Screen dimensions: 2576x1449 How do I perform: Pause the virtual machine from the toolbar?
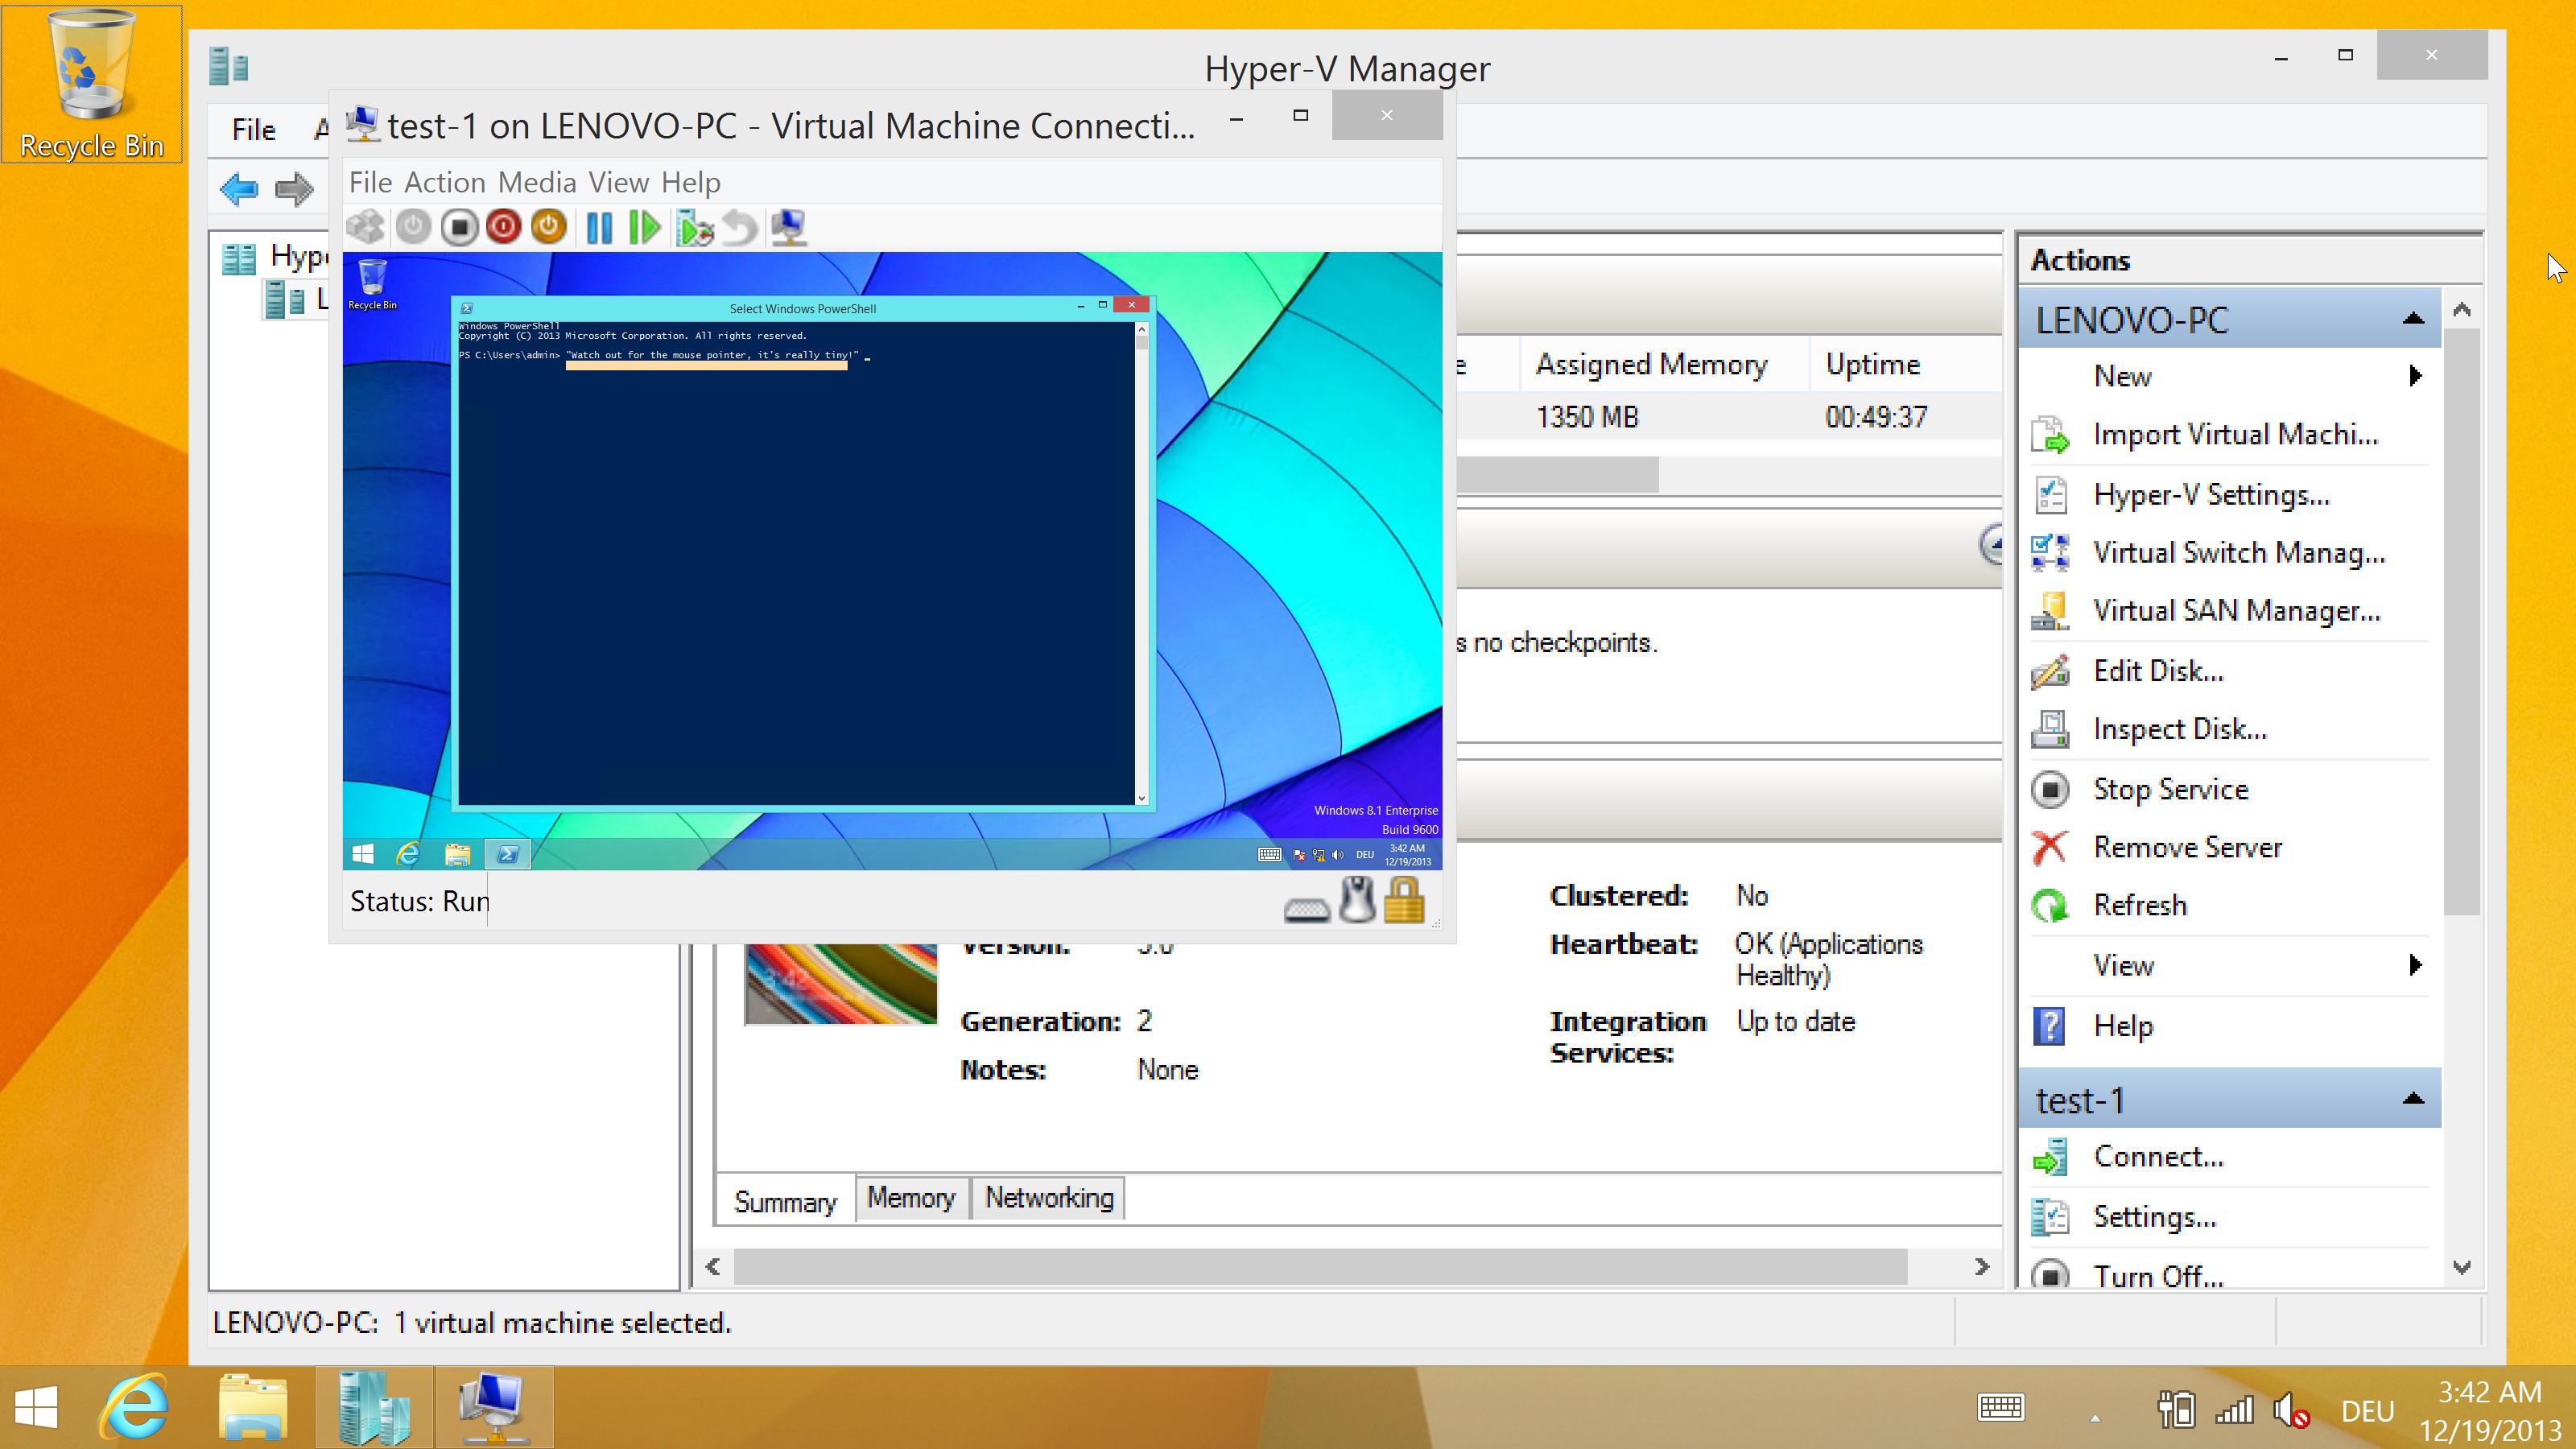click(599, 227)
